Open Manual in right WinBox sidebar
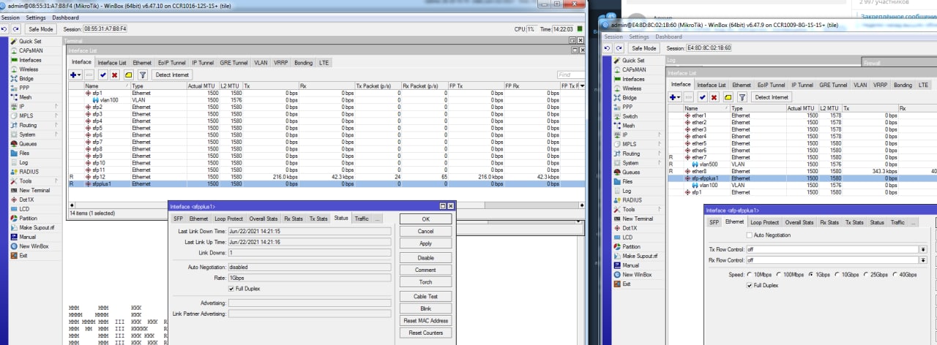The height and width of the screenshot is (345, 937). [630, 265]
